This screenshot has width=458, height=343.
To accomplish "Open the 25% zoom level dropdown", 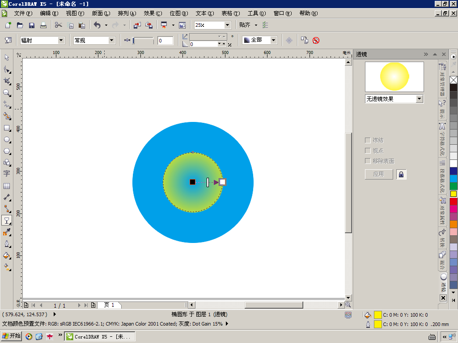I will click(227, 25).
